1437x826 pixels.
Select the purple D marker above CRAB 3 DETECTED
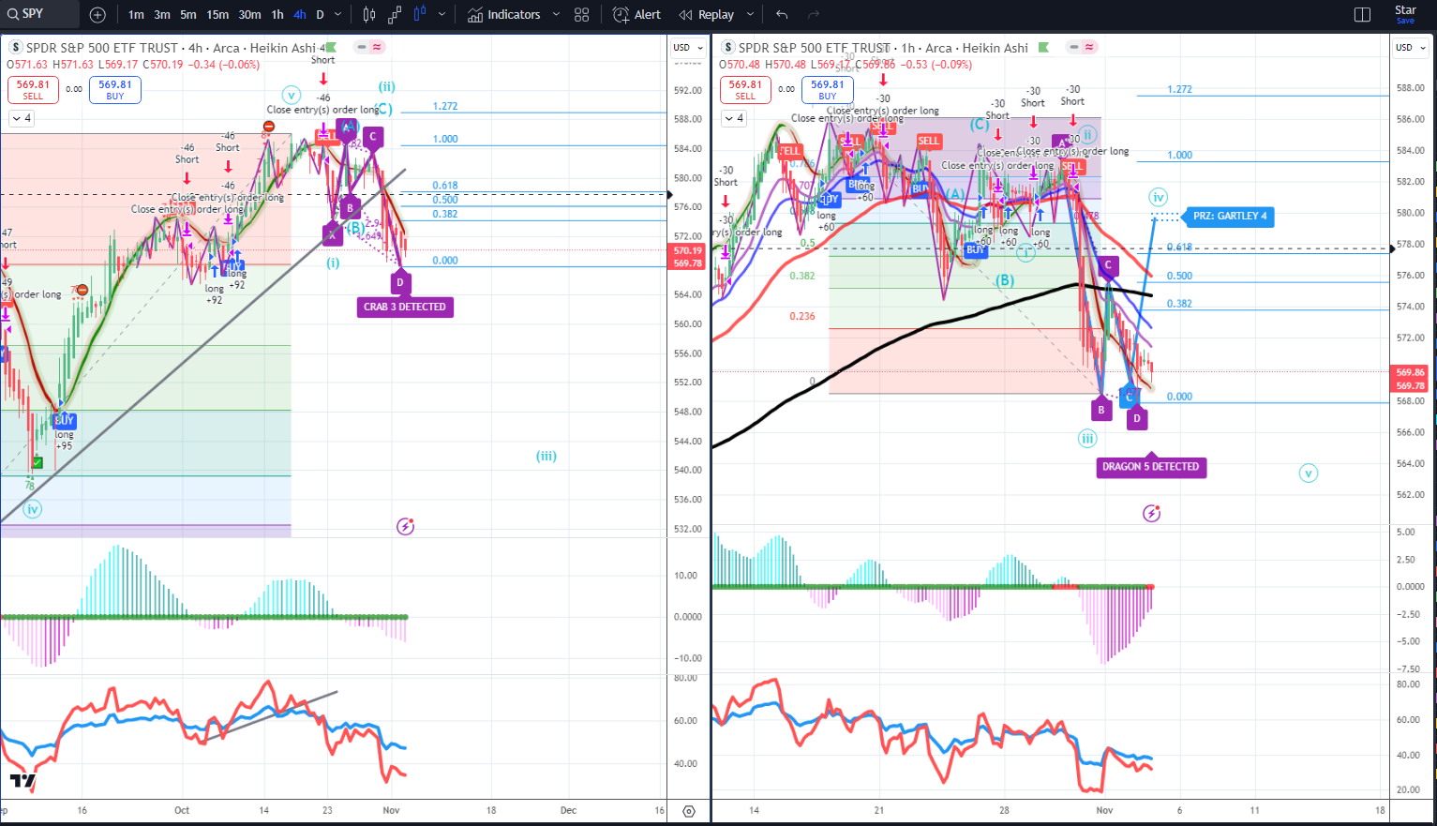(400, 281)
